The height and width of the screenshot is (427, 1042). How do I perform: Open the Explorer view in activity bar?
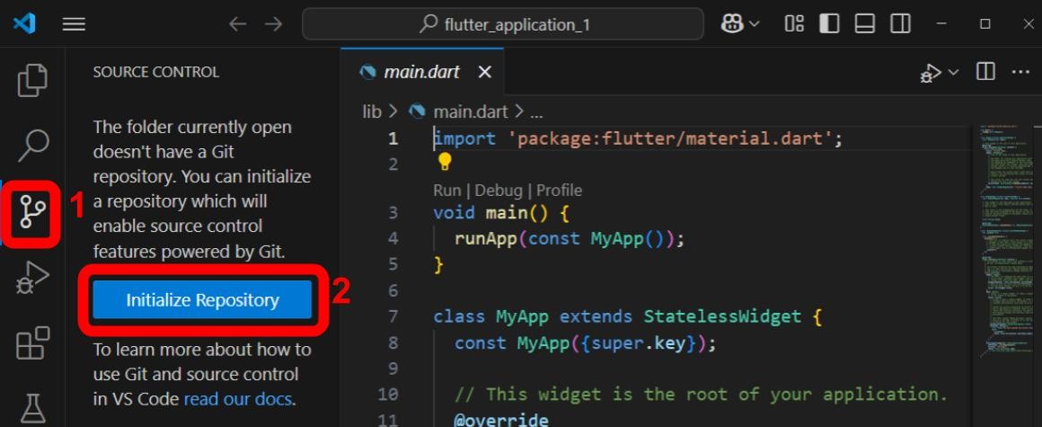[32, 80]
